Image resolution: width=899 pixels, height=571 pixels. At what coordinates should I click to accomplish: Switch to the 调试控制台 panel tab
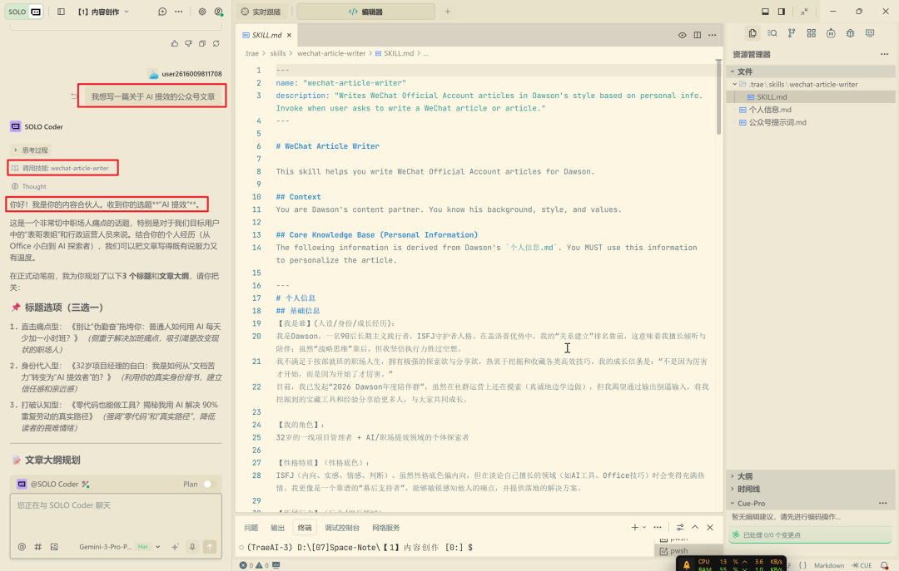tap(342, 528)
